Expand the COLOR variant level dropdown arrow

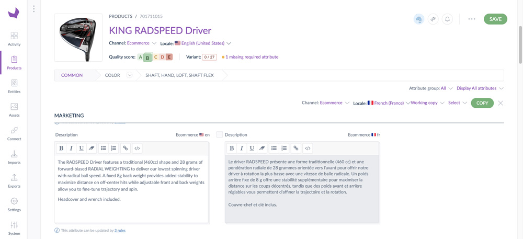click(x=129, y=75)
